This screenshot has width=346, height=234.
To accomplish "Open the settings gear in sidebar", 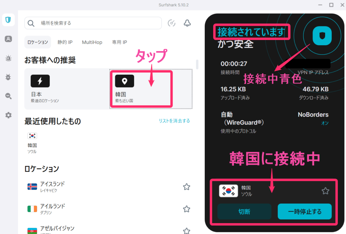I will [x=8, y=115].
